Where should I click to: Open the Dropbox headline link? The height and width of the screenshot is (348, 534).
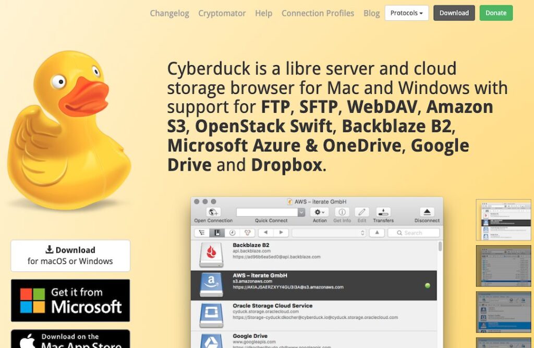click(x=286, y=165)
